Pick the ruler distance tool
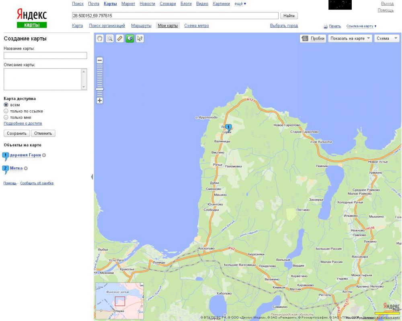Viewport: 402px width, 321px height. (x=119, y=38)
